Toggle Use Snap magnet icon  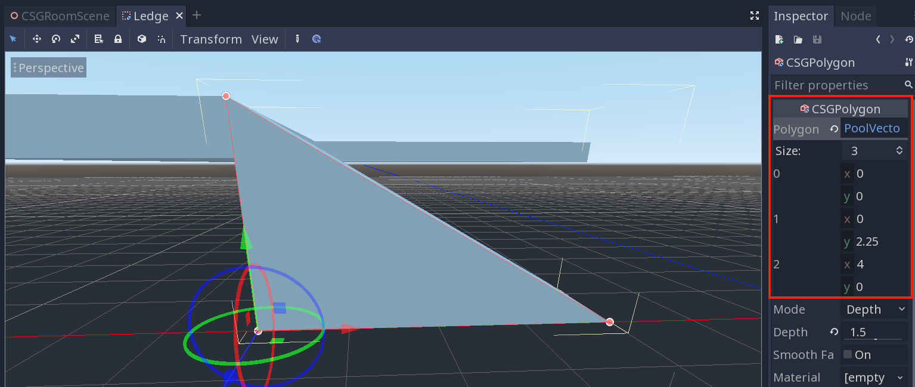click(161, 39)
